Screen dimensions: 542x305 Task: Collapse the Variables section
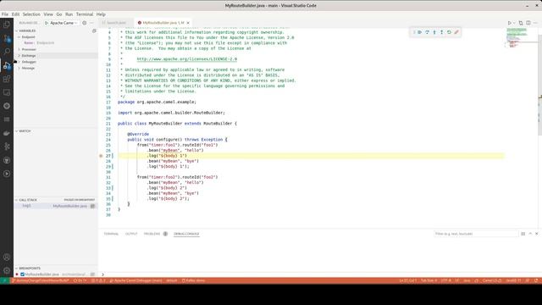pos(16,30)
